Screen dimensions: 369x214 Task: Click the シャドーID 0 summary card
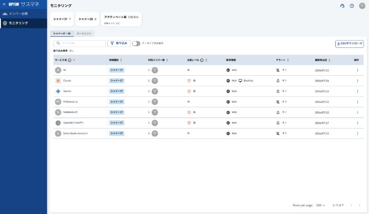point(87,19)
